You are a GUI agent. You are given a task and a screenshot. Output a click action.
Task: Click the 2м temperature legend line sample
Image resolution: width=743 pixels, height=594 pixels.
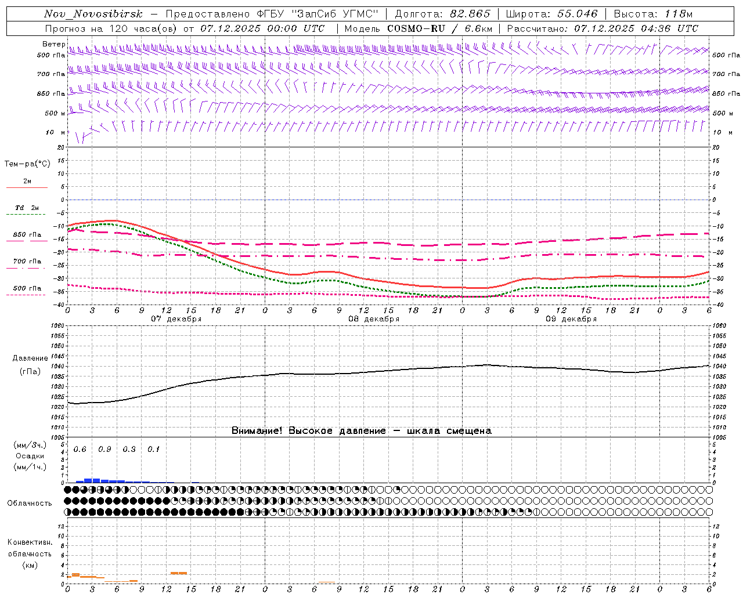(27, 187)
